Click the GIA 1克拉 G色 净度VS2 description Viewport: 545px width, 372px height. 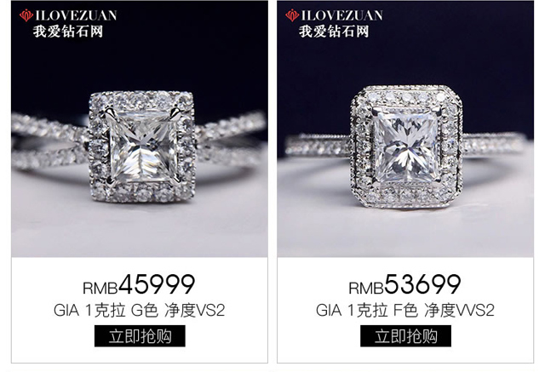[x=140, y=310]
